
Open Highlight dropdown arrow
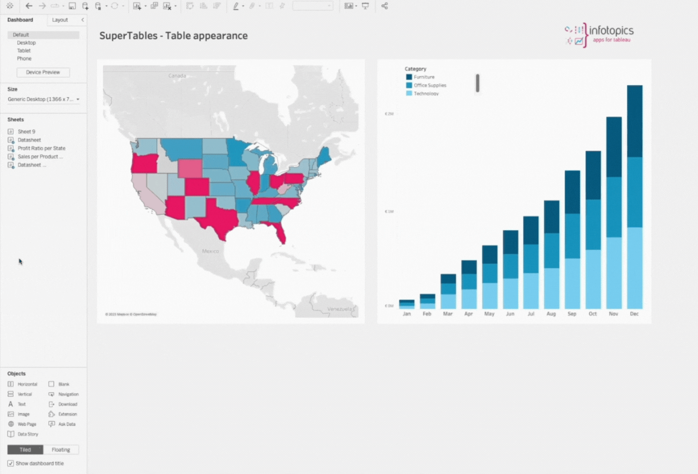(x=243, y=6)
